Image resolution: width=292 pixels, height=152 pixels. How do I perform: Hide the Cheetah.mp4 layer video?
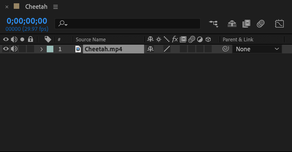tap(6, 49)
